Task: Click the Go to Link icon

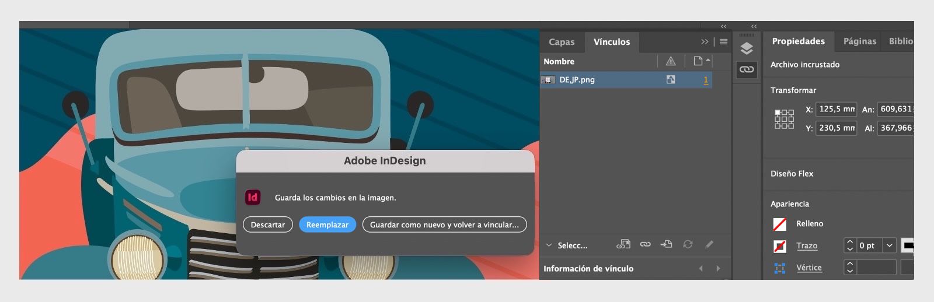Action: pos(666,245)
